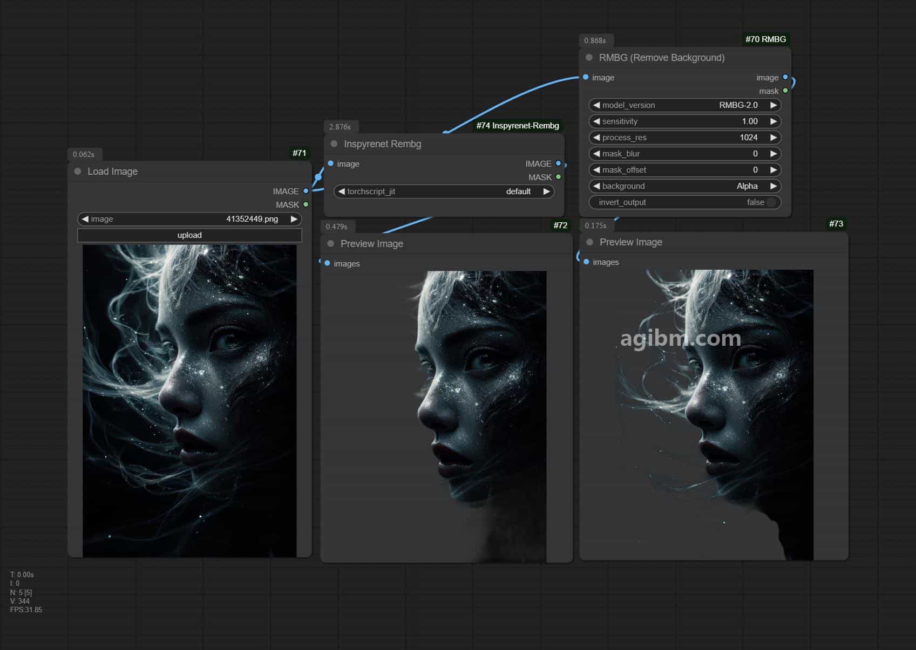Click RMBG image output port
This screenshot has height=650, width=916.
tap(785, 77)
